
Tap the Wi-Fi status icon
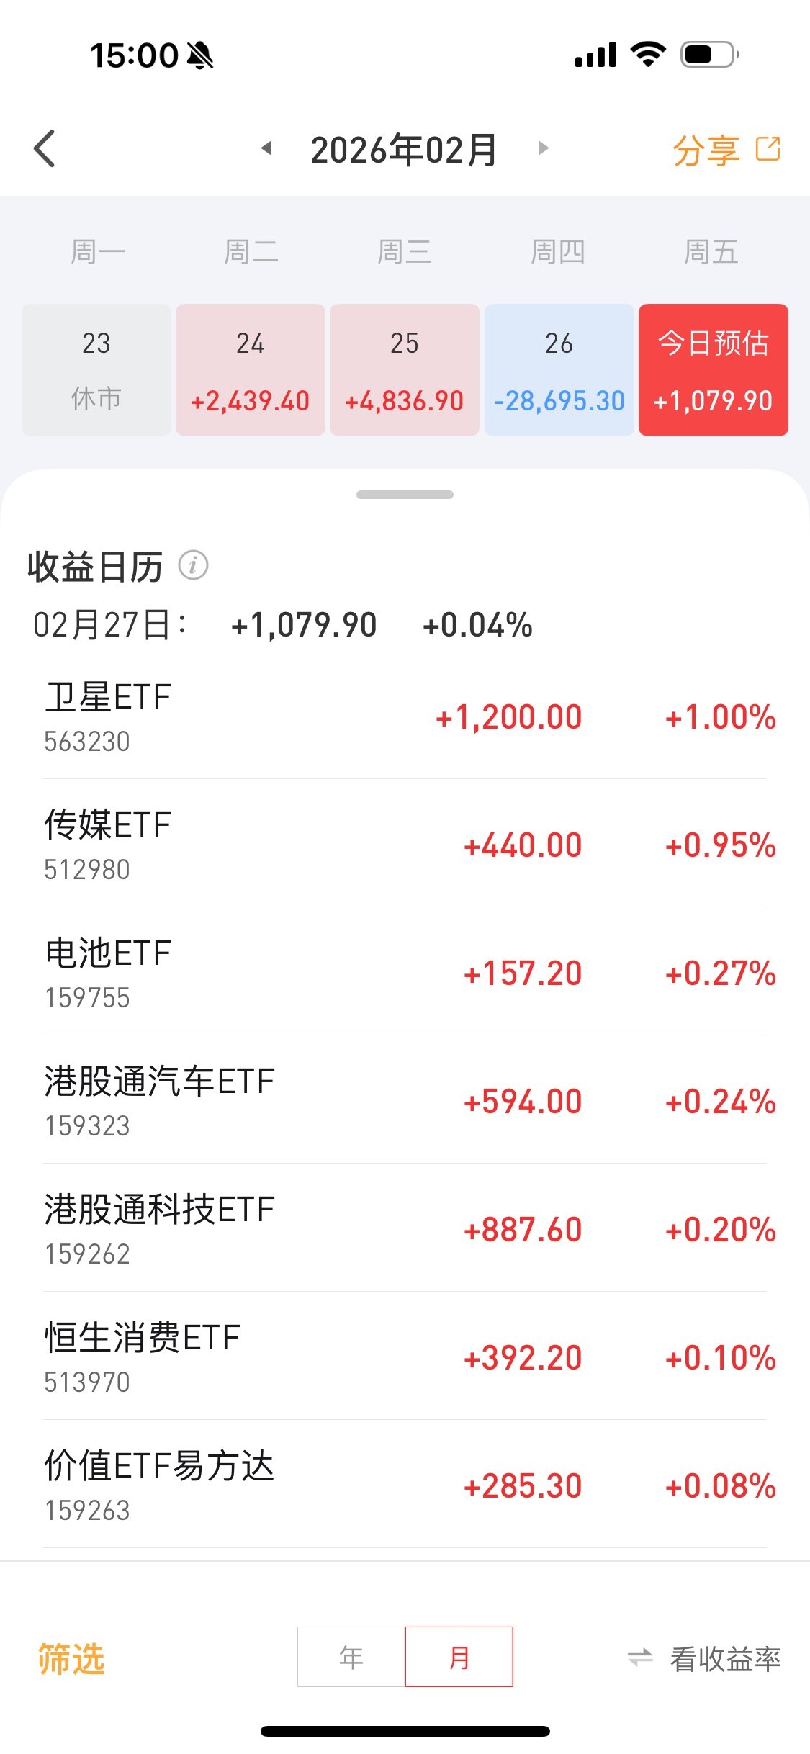[648, 54]
